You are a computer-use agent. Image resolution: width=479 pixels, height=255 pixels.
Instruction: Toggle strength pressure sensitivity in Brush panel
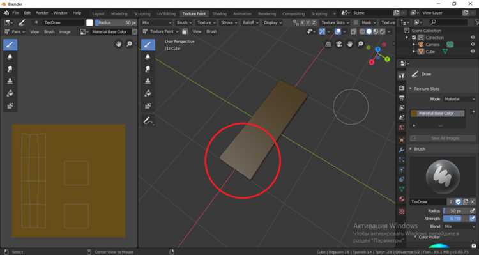[472, 219]
